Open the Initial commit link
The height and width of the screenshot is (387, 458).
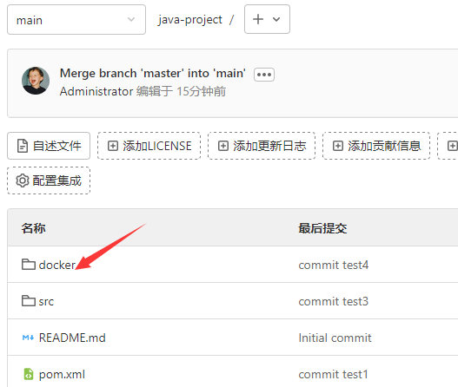click(335, 338)
